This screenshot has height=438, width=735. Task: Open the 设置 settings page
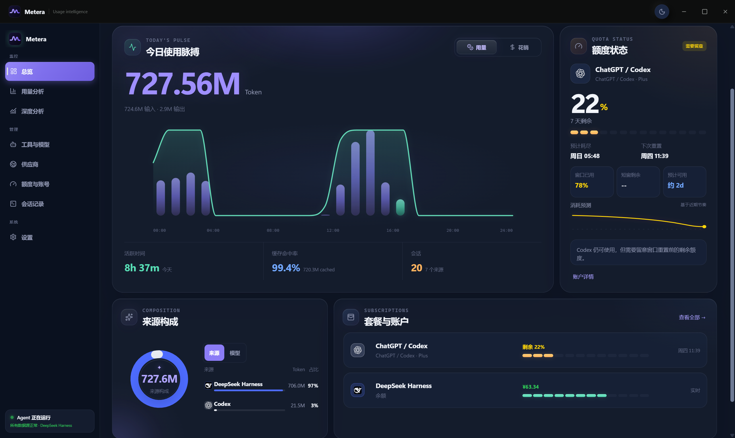tap(50, 237)
